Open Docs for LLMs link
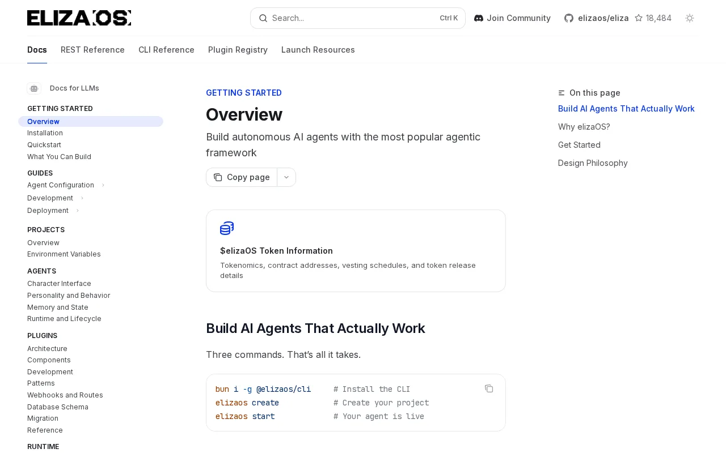The width and height of the screenshot is (726, 453). [x=74, y=88]
